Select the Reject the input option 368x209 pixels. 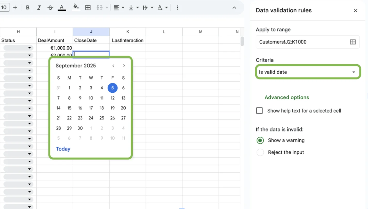tap(260, 152)
